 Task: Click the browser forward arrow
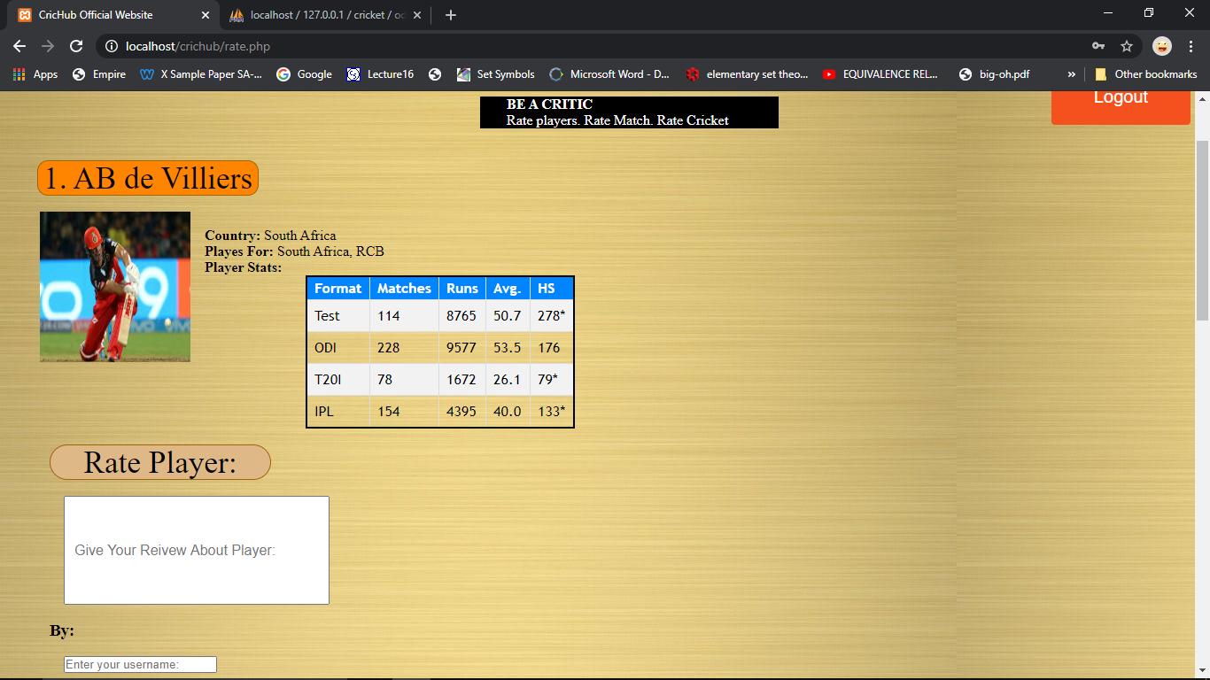point(48,46)
